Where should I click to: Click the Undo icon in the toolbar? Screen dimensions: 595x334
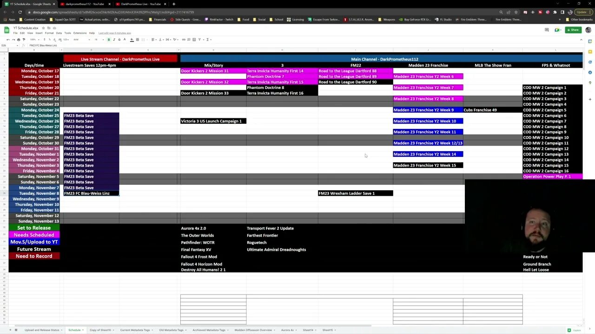pos(8,39)
